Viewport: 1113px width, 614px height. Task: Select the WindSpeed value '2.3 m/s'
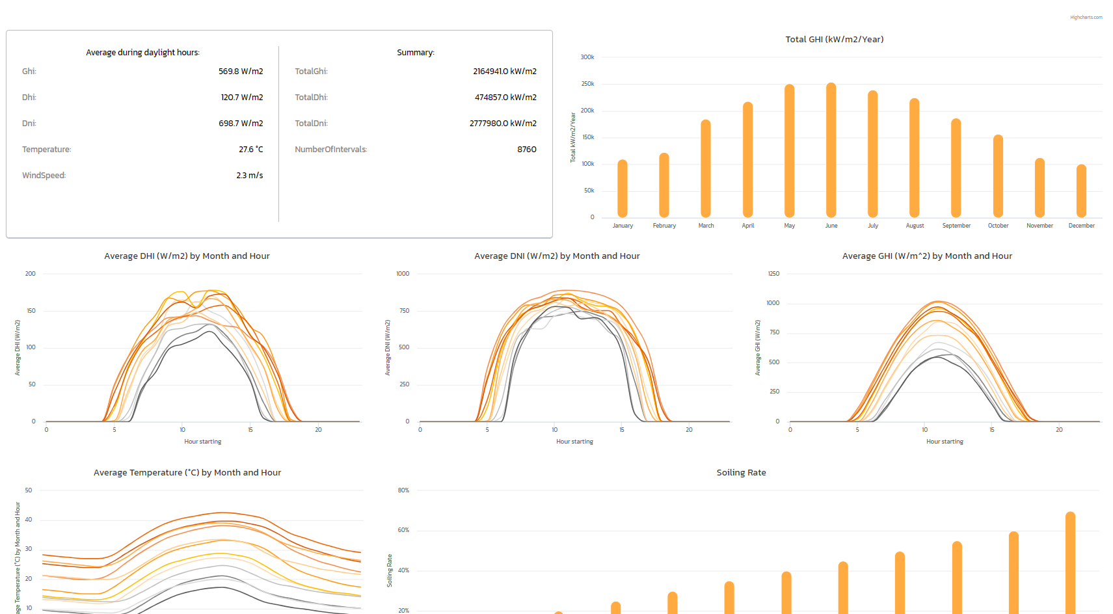pos(250,176)
